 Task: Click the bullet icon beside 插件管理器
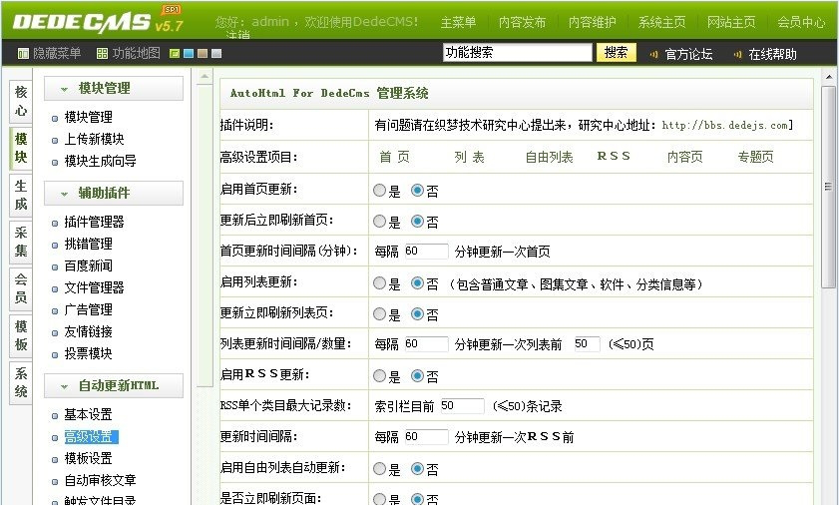tap(55, 224)
